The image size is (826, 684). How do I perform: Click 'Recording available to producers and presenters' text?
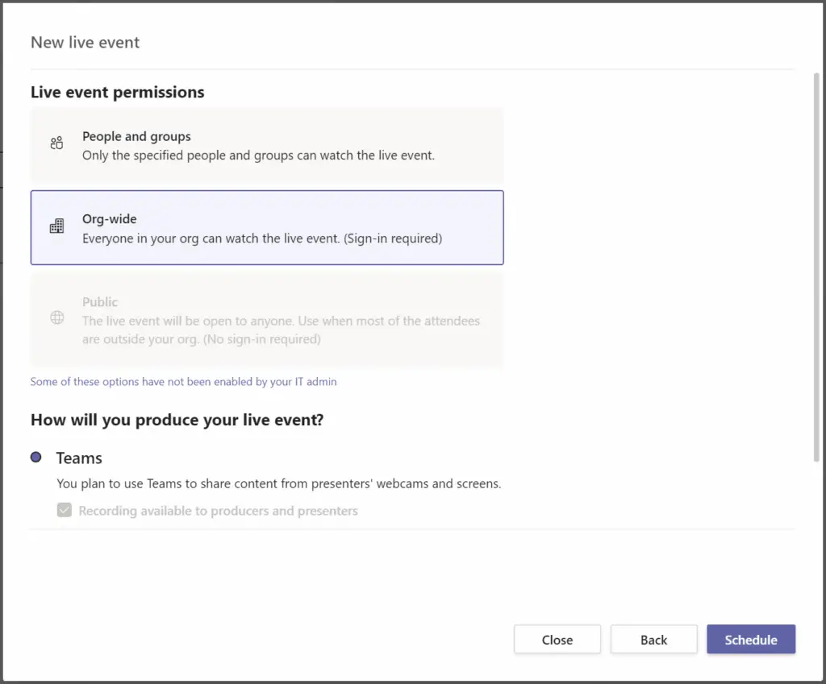click(218, 510)
